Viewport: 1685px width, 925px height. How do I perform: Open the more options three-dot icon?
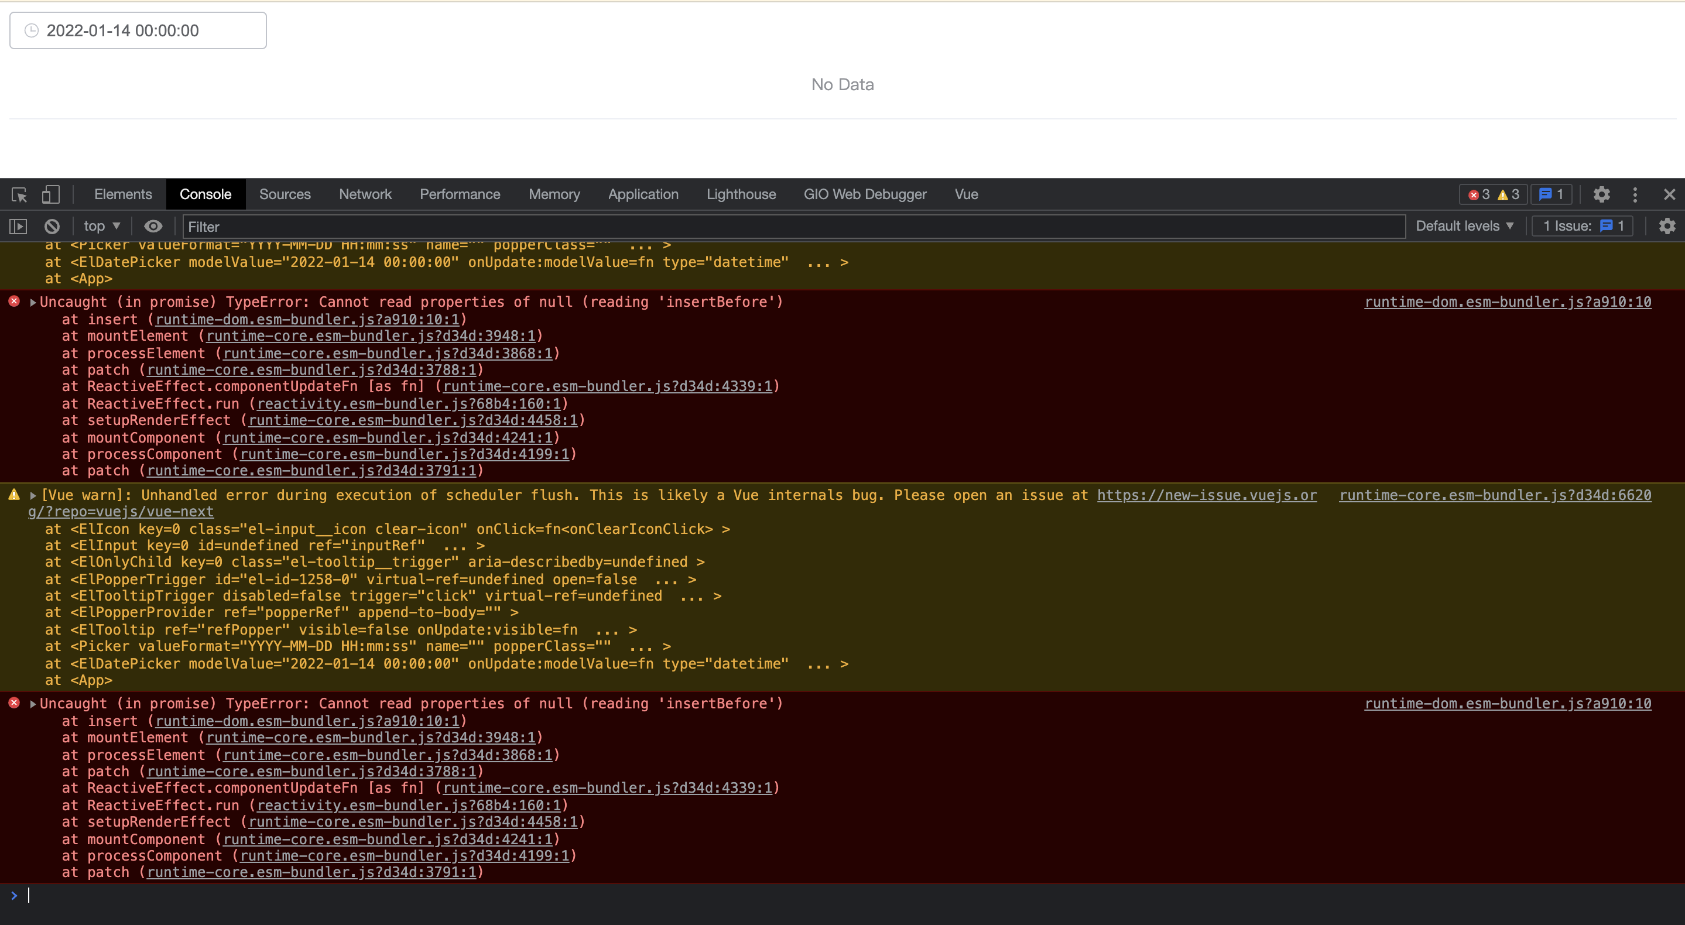(1635, 194)
